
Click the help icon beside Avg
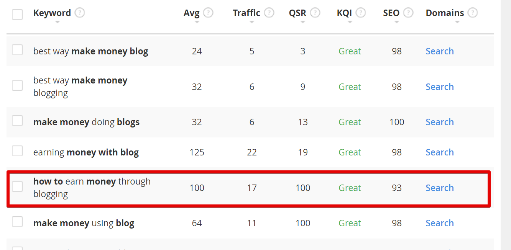tap(208, 13)
